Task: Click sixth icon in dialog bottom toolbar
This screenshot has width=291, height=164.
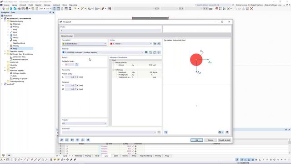Action: (88, 140)
